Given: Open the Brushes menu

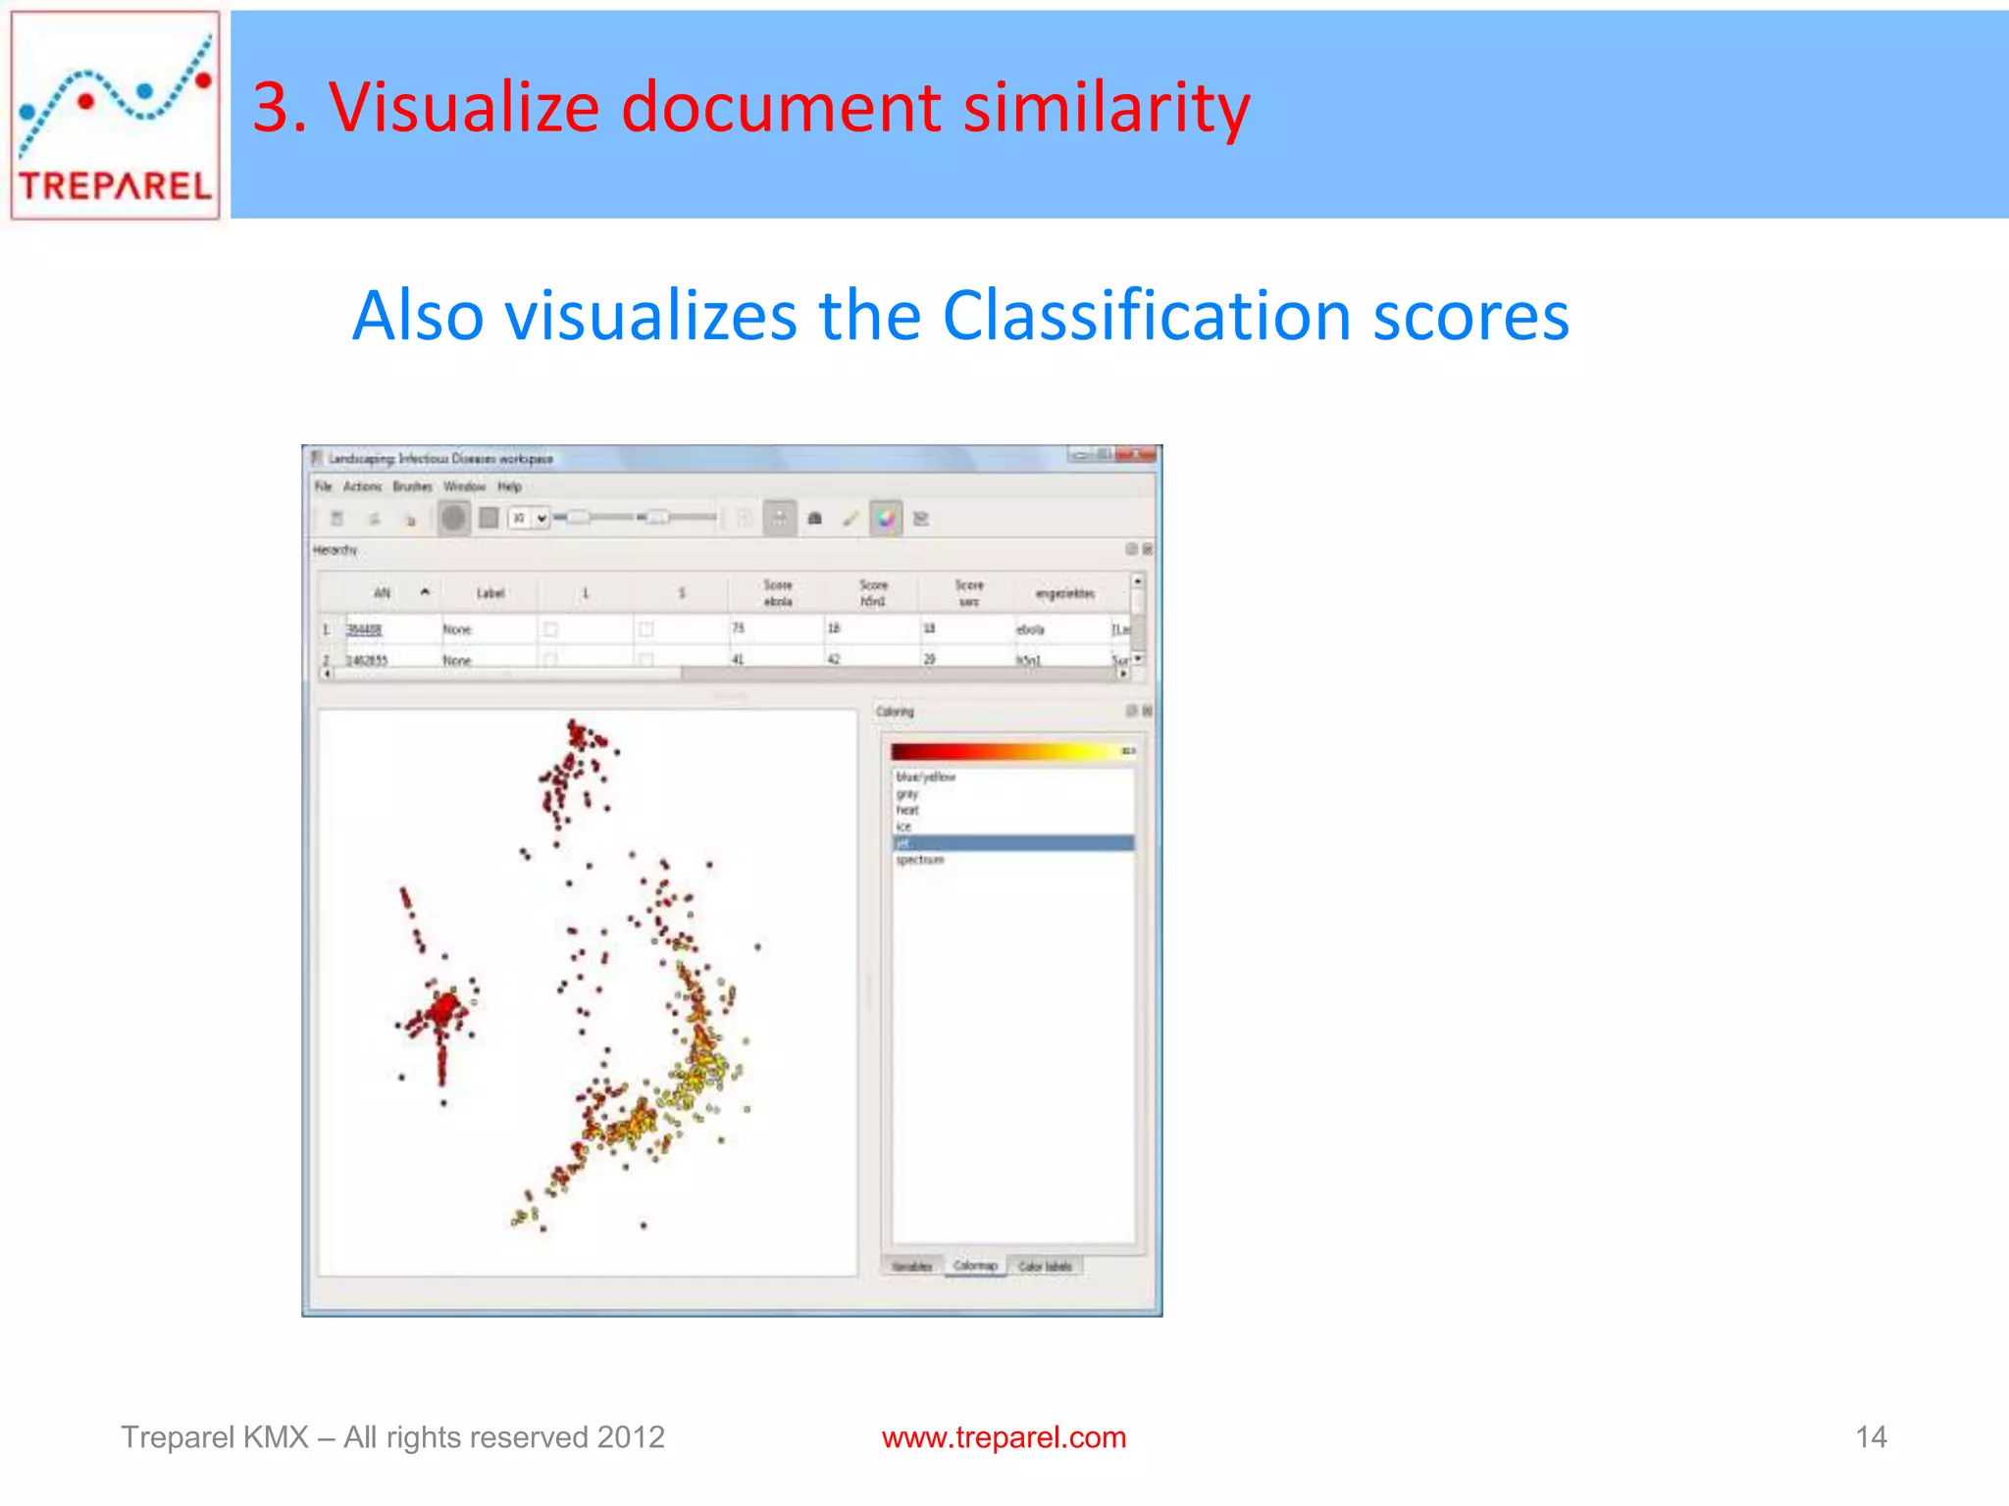Looking at the screenshot, I should pos(412,486).
